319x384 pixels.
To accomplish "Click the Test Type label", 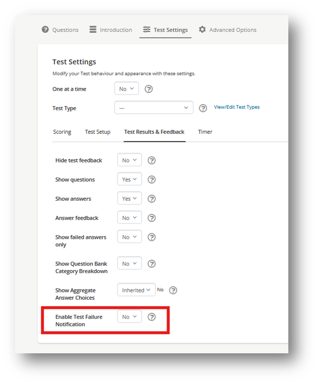I will coord(64,108).
